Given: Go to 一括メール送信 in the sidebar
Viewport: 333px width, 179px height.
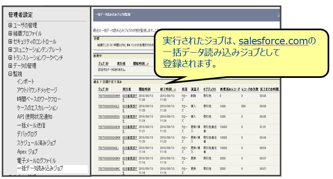Looking at the screenshot, I should pyautogui.click(x=31, y=125).
